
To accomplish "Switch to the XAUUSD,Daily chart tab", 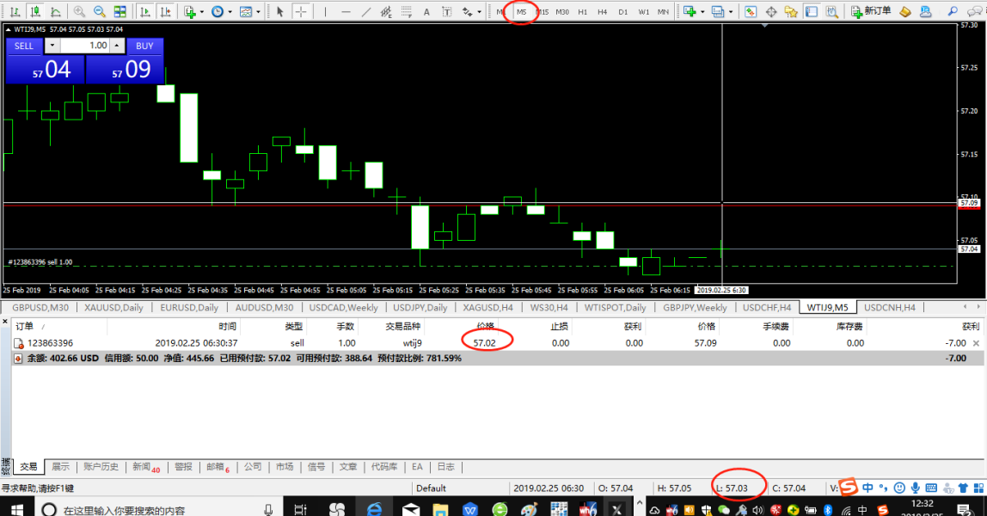I will click(113, 308).
